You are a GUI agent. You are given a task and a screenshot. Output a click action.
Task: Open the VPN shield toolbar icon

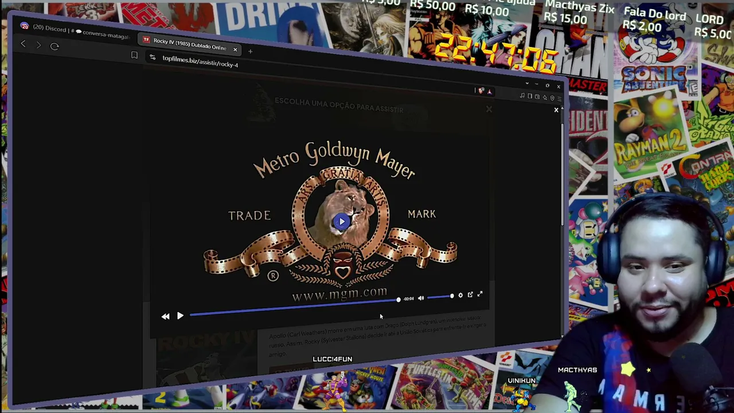coord(552,98)
